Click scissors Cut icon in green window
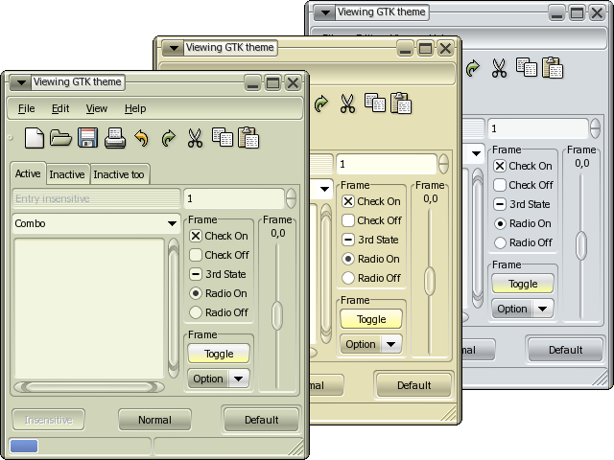 pyautogui.click(x=195, y=138)
